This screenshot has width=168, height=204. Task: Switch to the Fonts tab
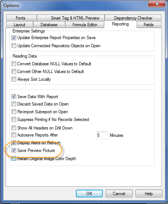[21, 18]
